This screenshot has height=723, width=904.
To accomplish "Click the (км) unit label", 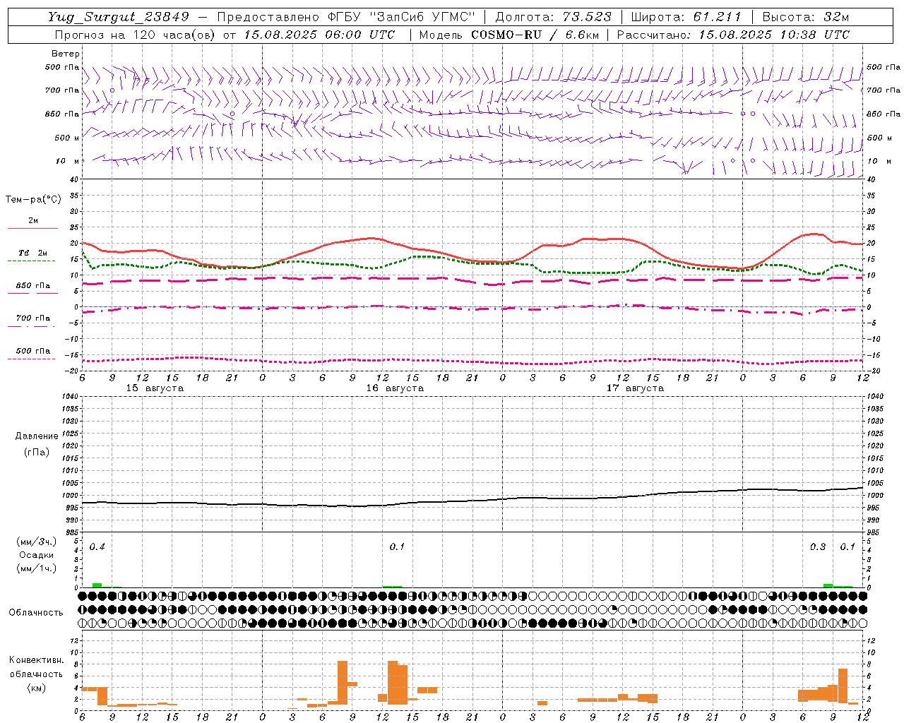I will point(36,688).
